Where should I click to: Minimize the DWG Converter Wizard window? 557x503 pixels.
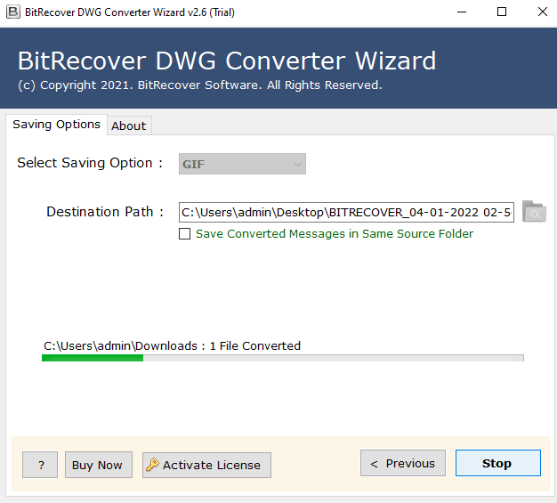click(x=462, y=12)
